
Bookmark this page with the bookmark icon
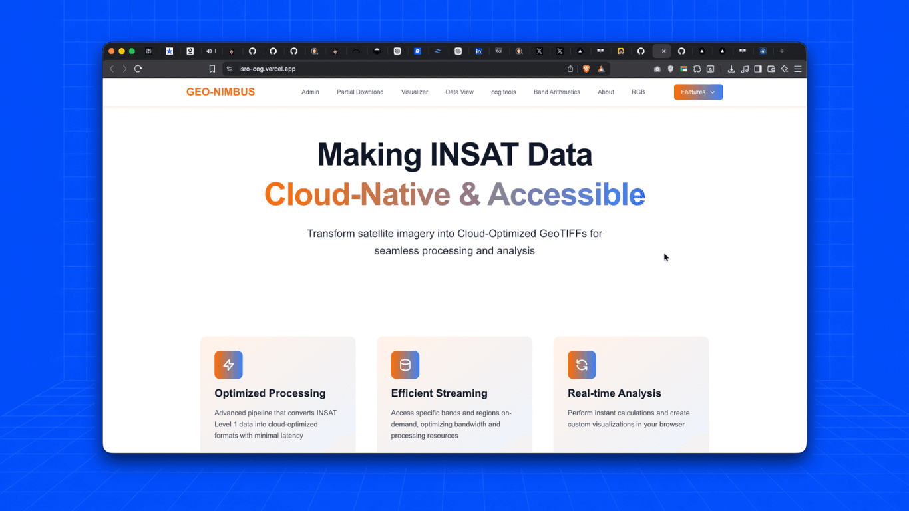(x=212, y=69)
